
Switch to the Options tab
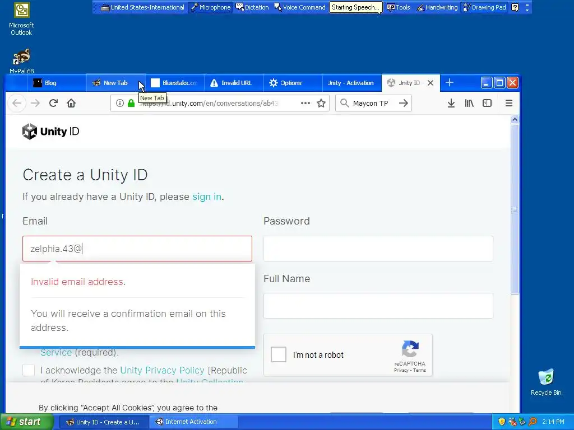click(x=293, y=83)
